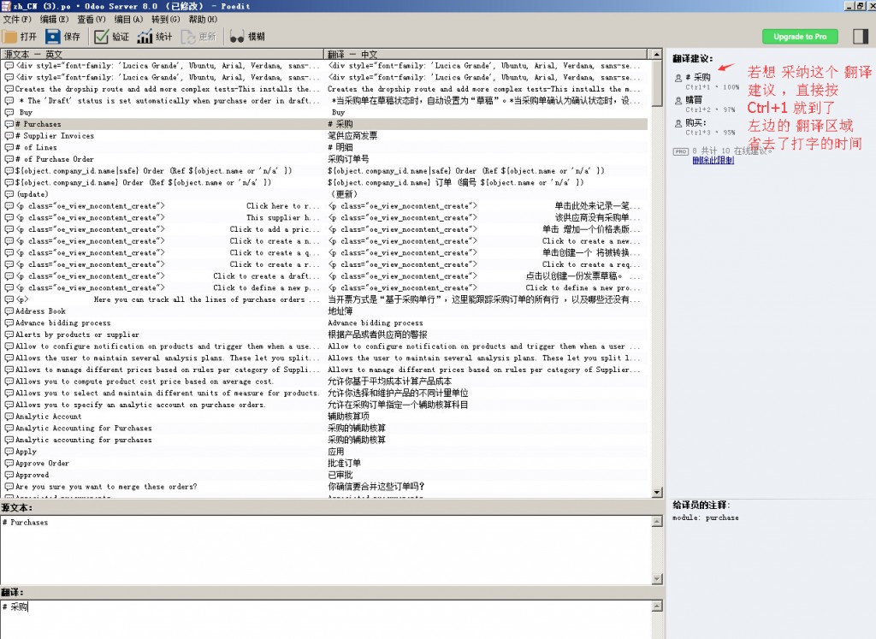
Task: Click the 打开 (Open) toolbar icon
Action: coord(10,37)
